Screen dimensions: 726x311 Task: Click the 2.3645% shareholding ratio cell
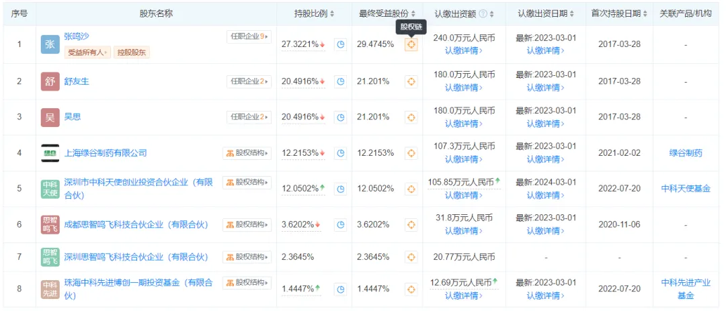click(298, 257)
